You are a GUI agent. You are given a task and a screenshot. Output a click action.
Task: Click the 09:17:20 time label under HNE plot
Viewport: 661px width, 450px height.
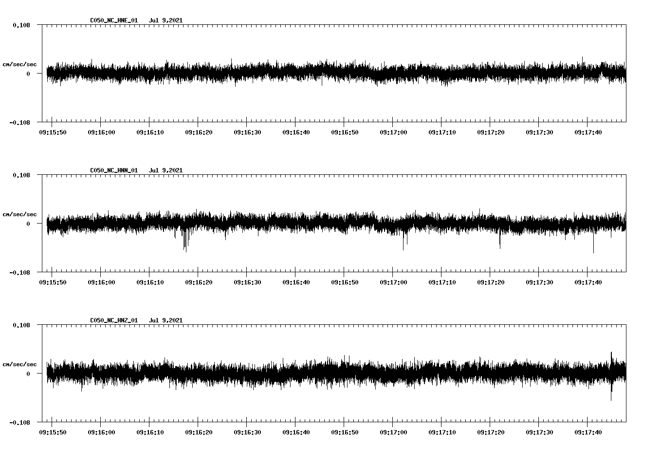pyautogui.click(x=491, y=132)
